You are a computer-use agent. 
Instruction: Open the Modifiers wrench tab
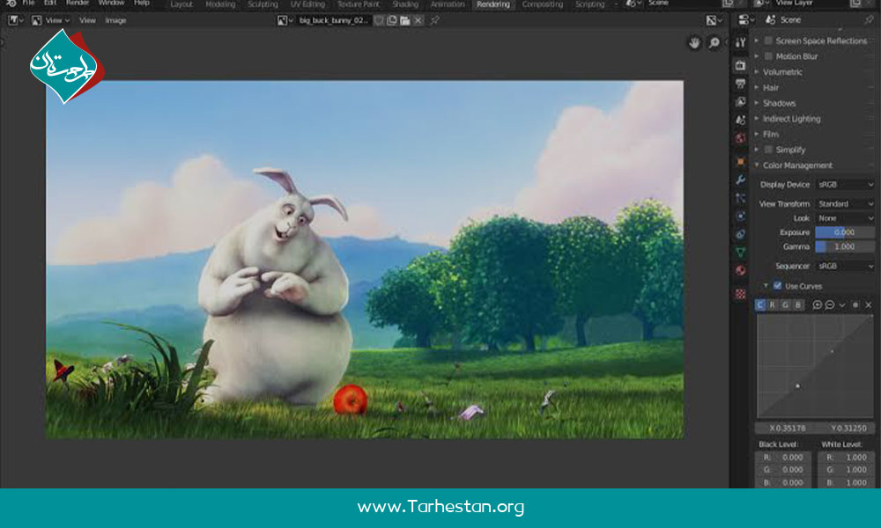(x=741, y=180)
